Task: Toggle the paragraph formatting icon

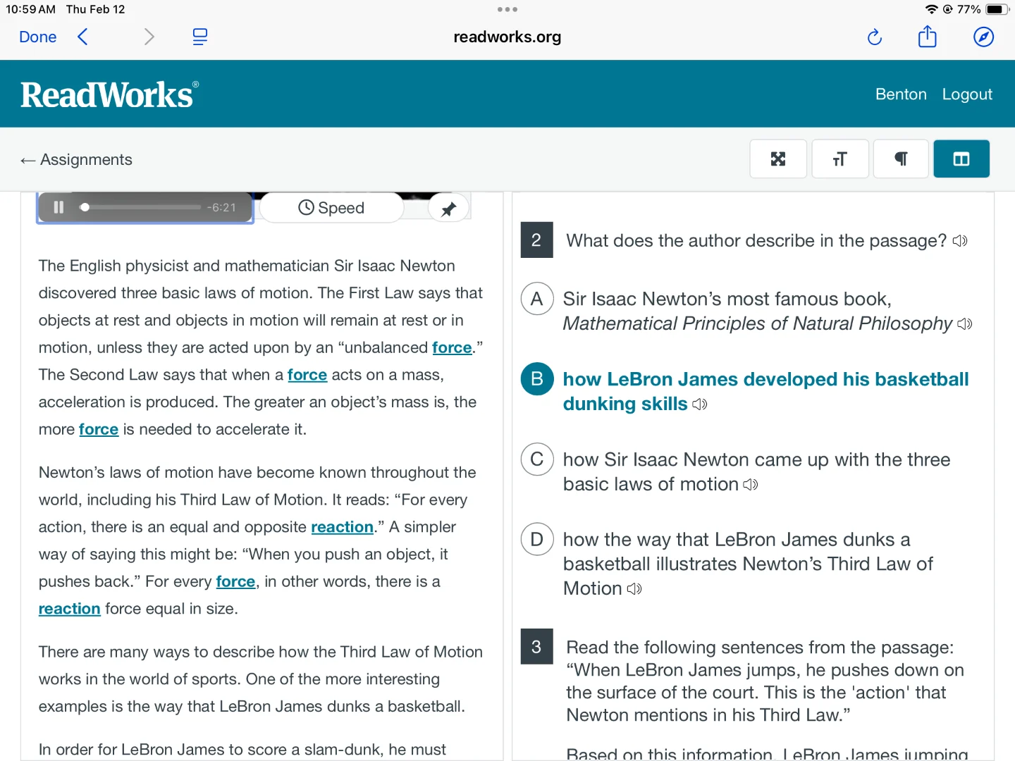Action: (901, 159)
